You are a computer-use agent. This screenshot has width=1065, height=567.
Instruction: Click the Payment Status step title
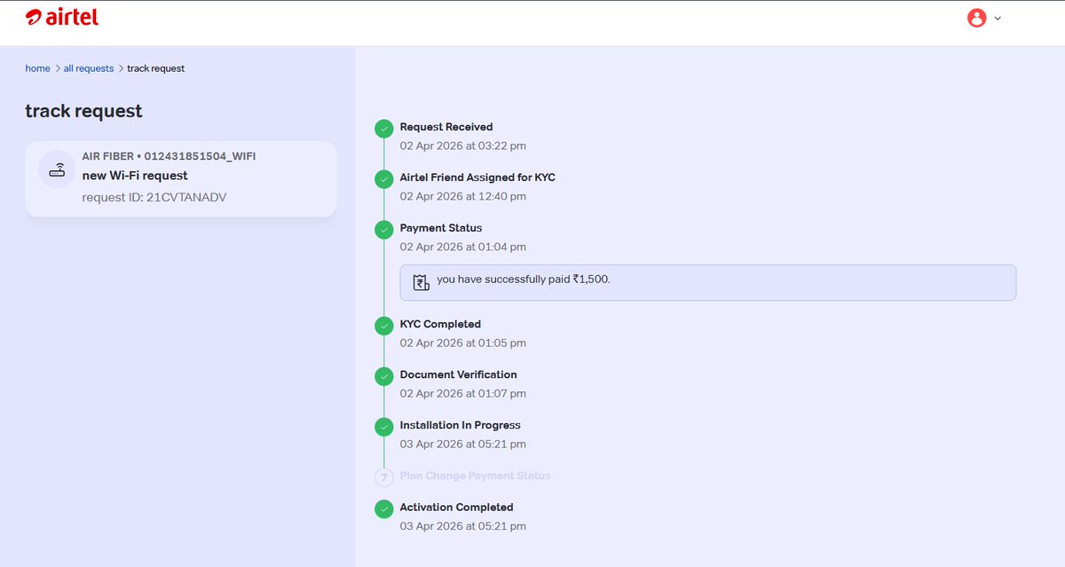(x=441, y=228)
